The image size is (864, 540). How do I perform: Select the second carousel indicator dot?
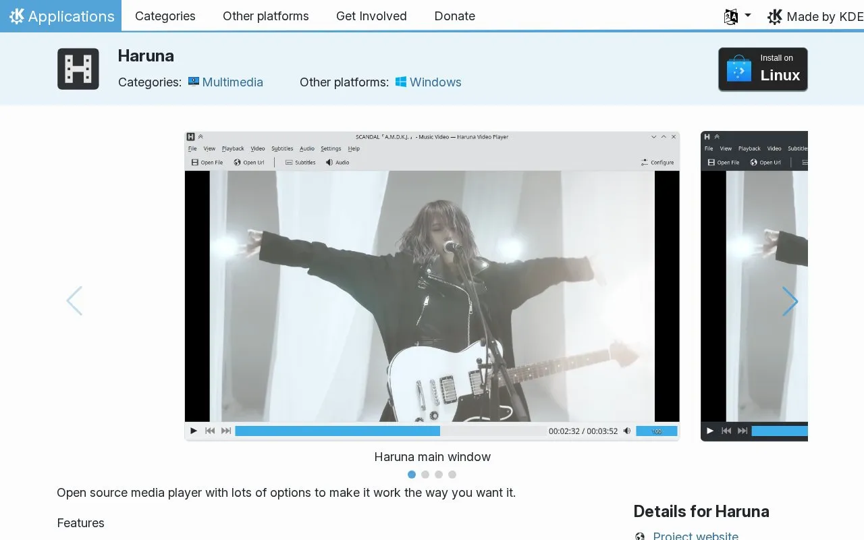425,475
